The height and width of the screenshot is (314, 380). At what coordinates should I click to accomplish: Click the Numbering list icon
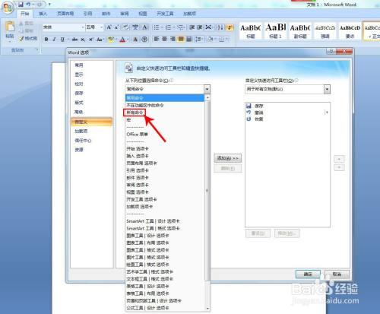(x=168, y=27)
